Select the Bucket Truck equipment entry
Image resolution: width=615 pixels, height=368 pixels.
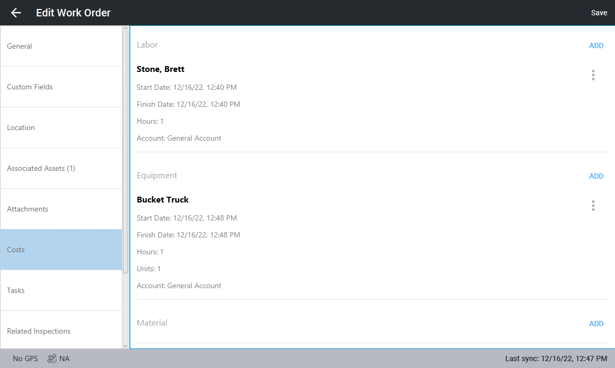coord(163,200)
